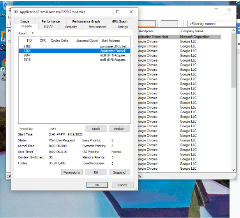Close the Properties dialog
Image resolution: width=240 pixels, height=218 pixels.
[x=131, y=12]
